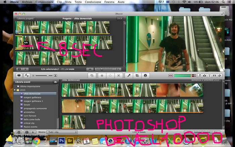Toggle snapping to ends icon
This screenshot has width=235, height=147.
point(171,76)
